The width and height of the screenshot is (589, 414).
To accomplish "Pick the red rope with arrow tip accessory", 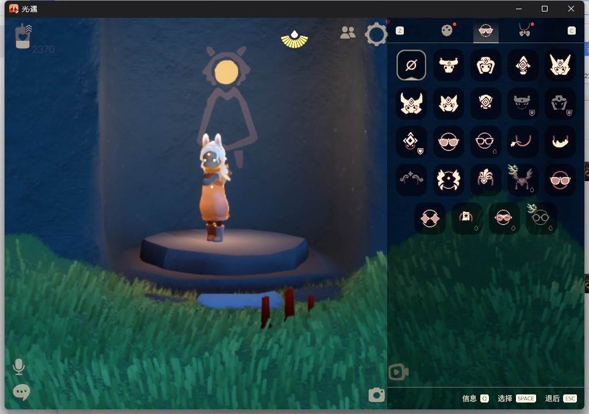I will (522, 141).
